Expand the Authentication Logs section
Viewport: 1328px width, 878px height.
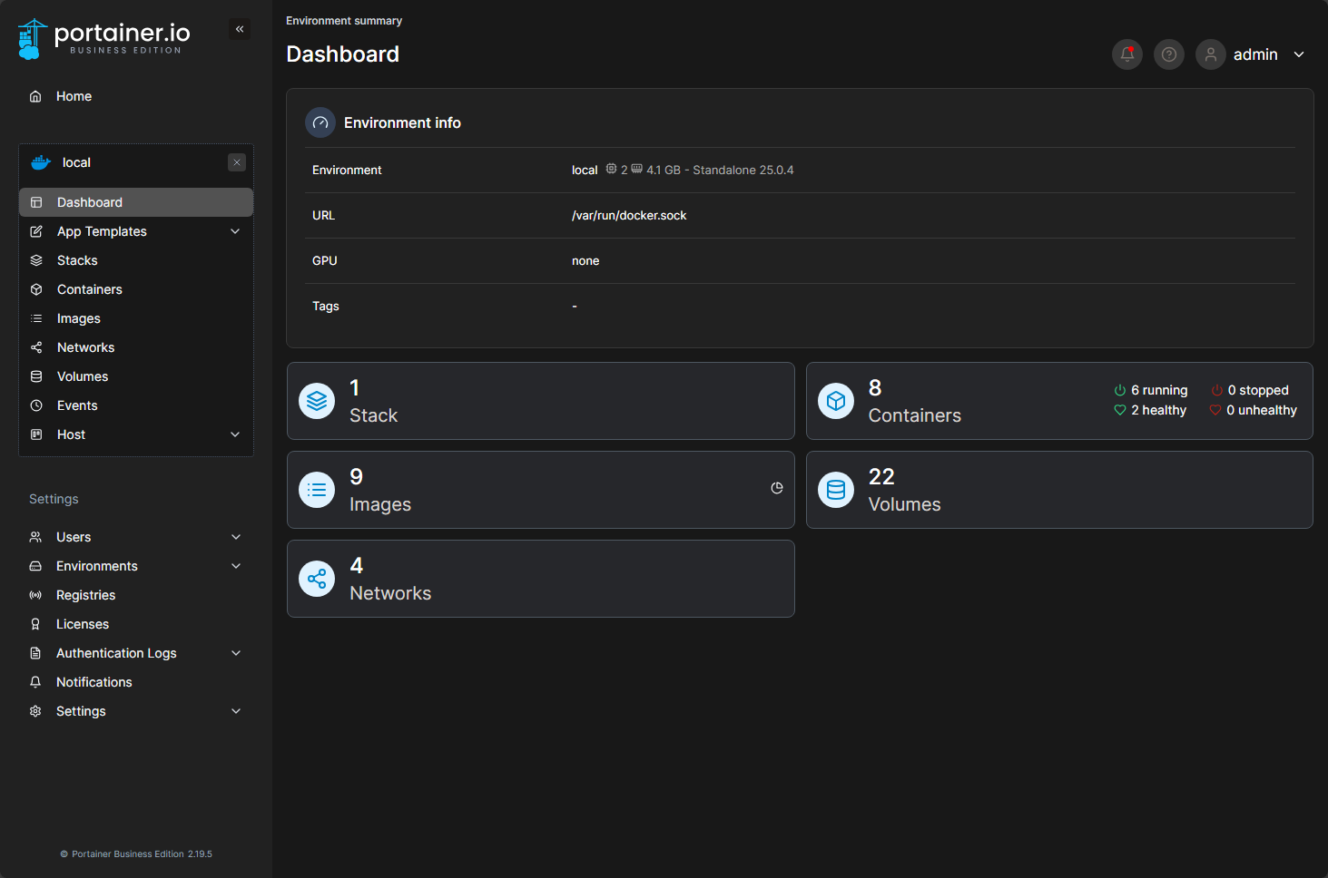coord(236,653)
